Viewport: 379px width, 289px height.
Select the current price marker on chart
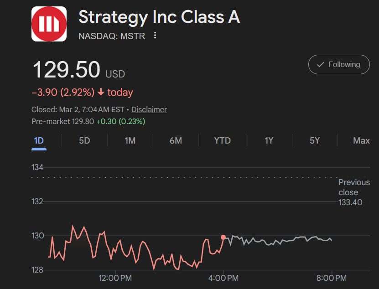[x=223, y=237]
